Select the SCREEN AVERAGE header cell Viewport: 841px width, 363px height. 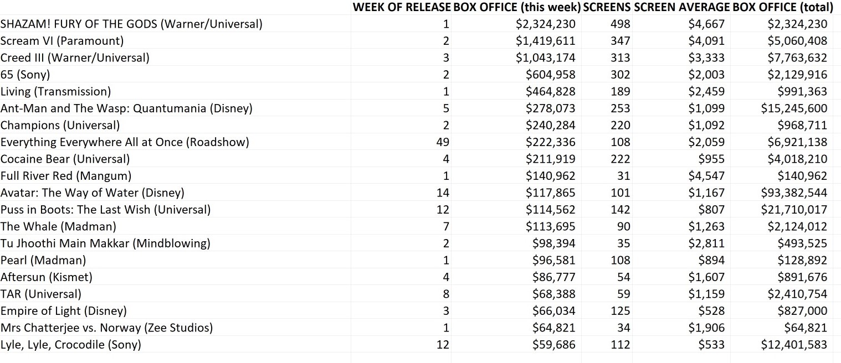click(681, 7)
